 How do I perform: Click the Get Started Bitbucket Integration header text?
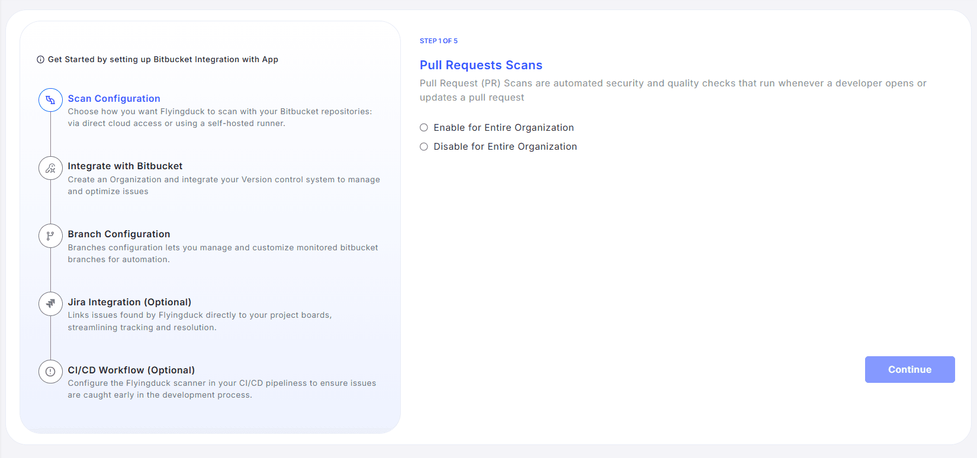[163, 60]
